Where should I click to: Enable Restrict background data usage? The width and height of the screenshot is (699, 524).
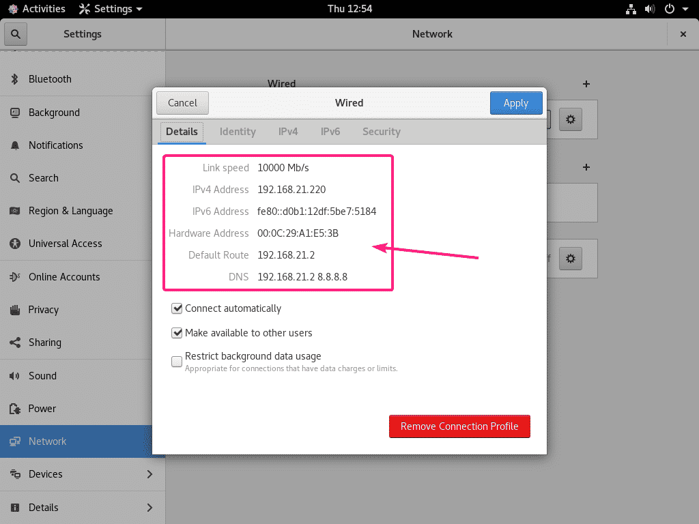(x=177, y=361)
